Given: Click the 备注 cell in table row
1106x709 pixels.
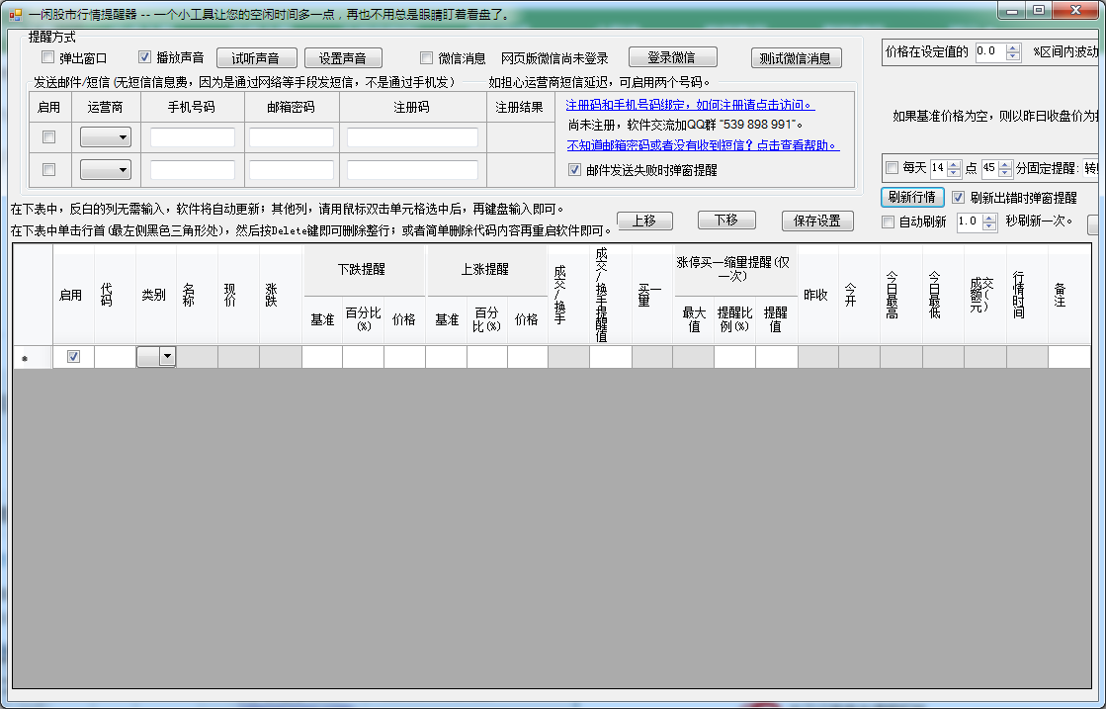Looking at the screenshot, I should [1069, 357].
